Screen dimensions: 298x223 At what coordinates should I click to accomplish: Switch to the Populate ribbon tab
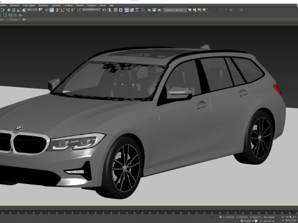[14, 20]
